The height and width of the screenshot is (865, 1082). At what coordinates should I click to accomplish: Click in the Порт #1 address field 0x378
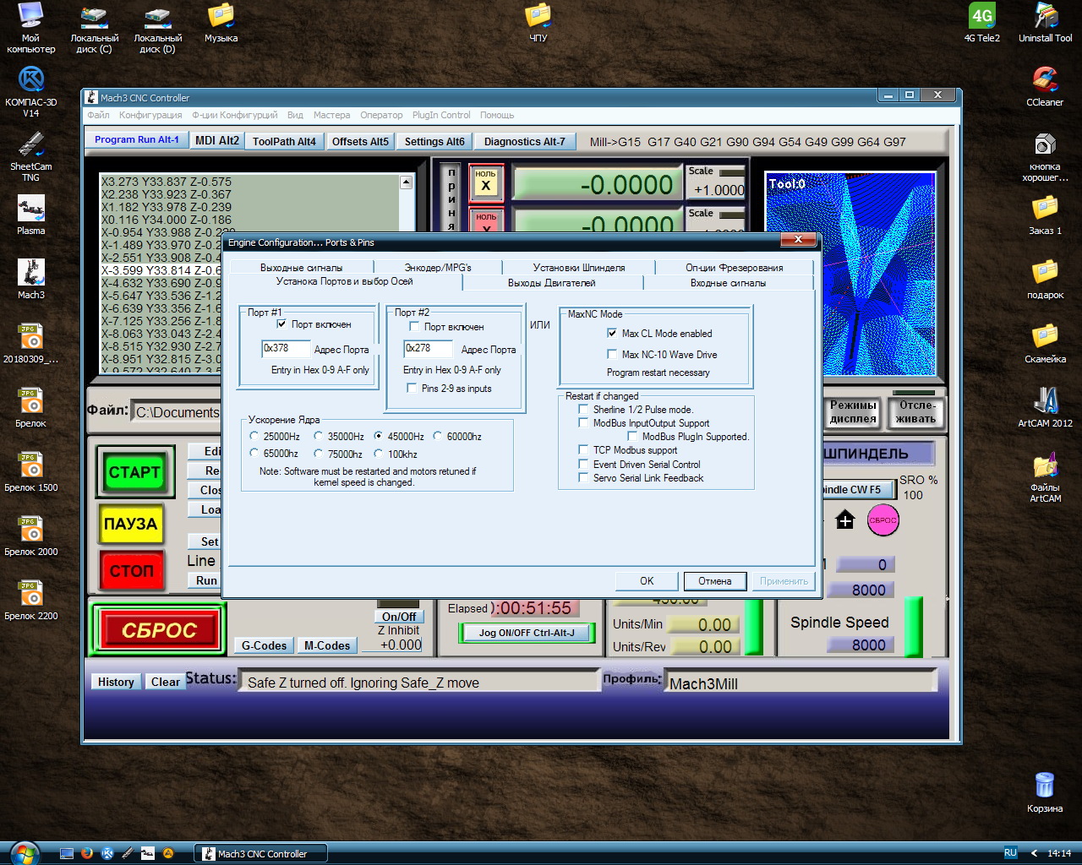(x=286, y=348)
